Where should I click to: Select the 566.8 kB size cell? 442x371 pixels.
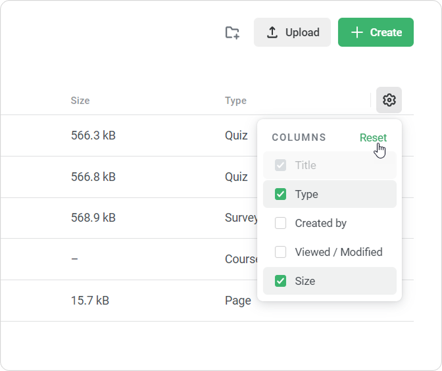tap(93, 177)
